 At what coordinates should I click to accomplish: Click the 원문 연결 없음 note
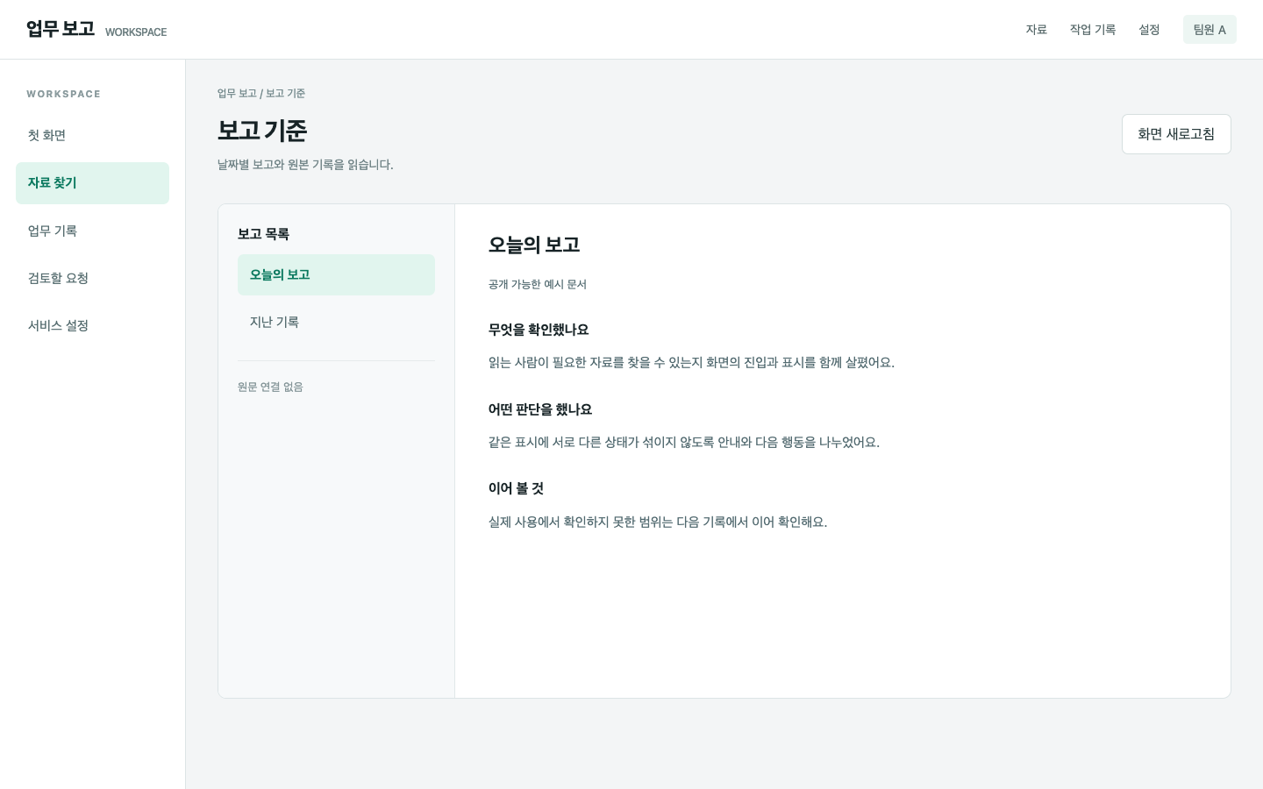270,387
